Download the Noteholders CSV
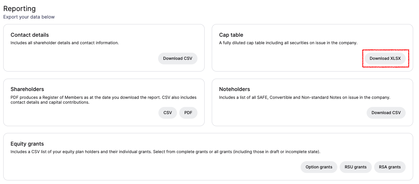This screenshot has height=184, width=419. tap(386, 113)
